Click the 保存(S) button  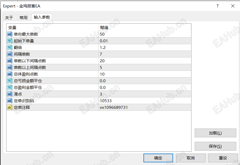pyautogui.click(x=215, y=146)
